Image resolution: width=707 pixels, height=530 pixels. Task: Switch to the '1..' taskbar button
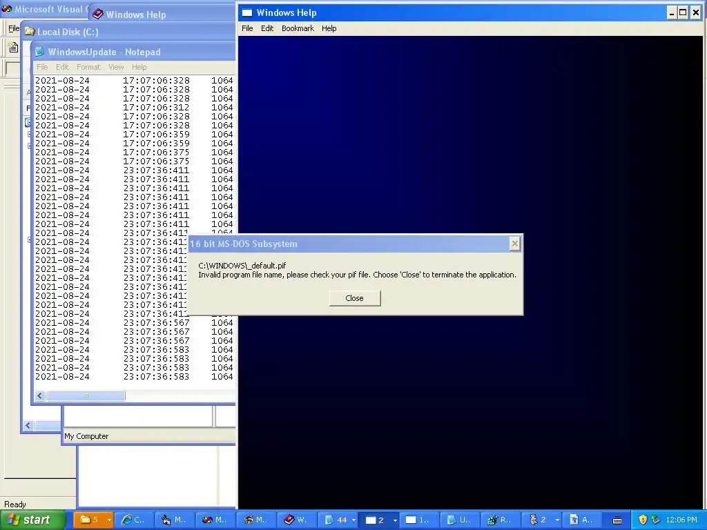[x=418, y=520]
